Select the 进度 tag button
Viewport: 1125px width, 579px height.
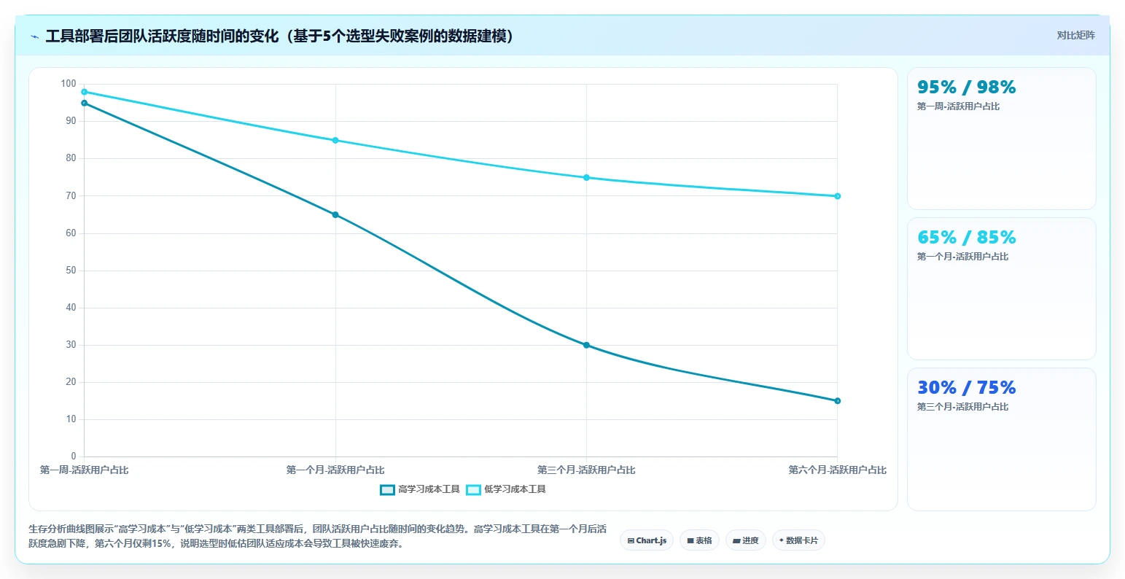[x=745, y=540]
